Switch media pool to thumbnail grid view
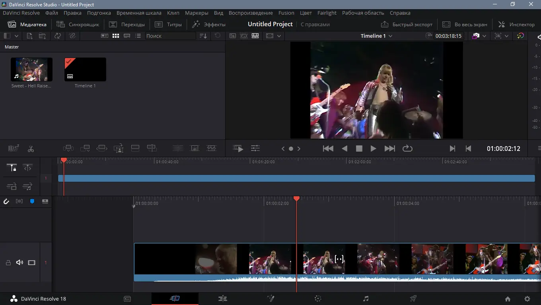The image size is (541, 305). [116, 36]
